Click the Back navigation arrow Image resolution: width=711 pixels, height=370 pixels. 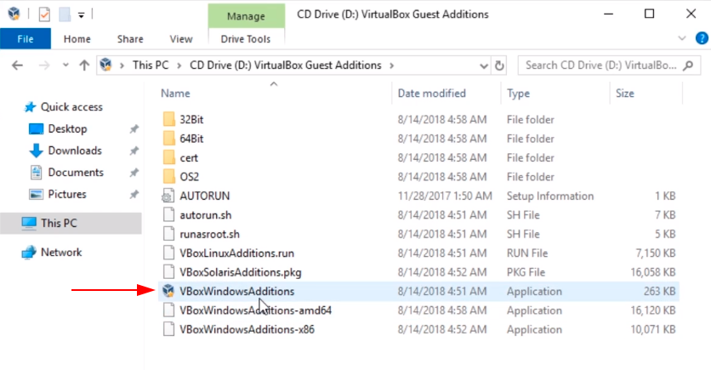[x=18, y=65]
